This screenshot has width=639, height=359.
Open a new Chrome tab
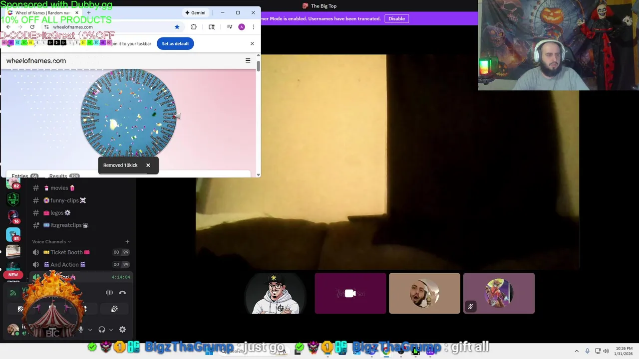click(89, 12)
